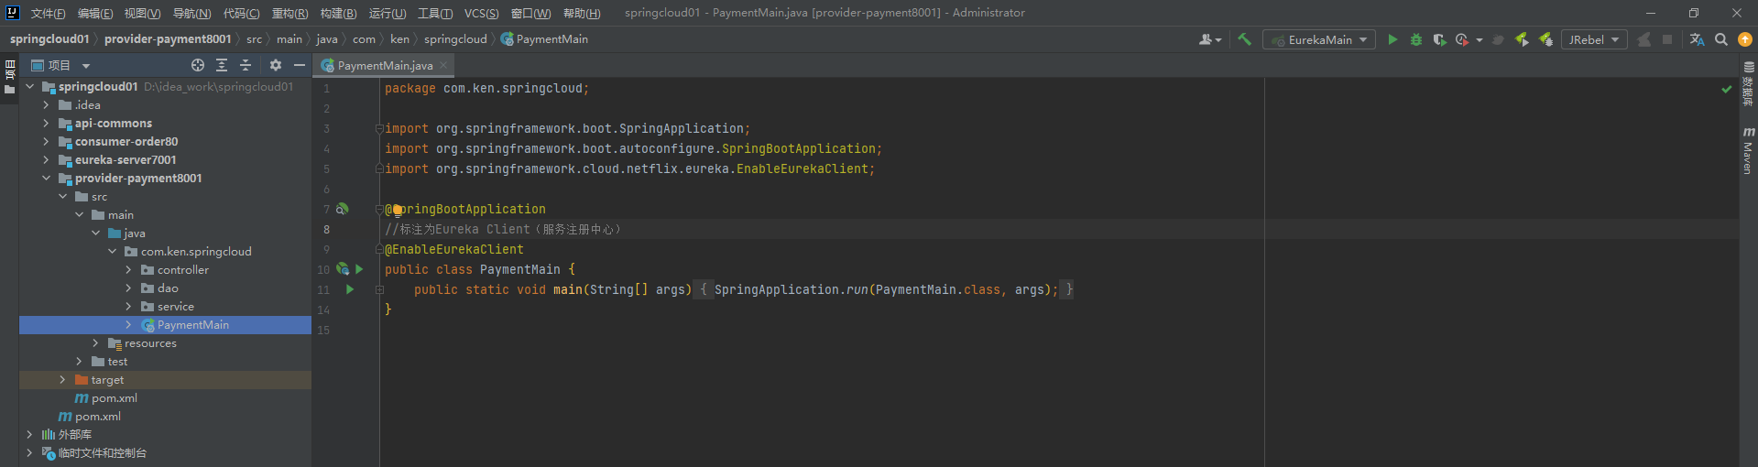Select the pom.xml under provider-payment8001
1758x467 pixels.
tap(115, 398)
